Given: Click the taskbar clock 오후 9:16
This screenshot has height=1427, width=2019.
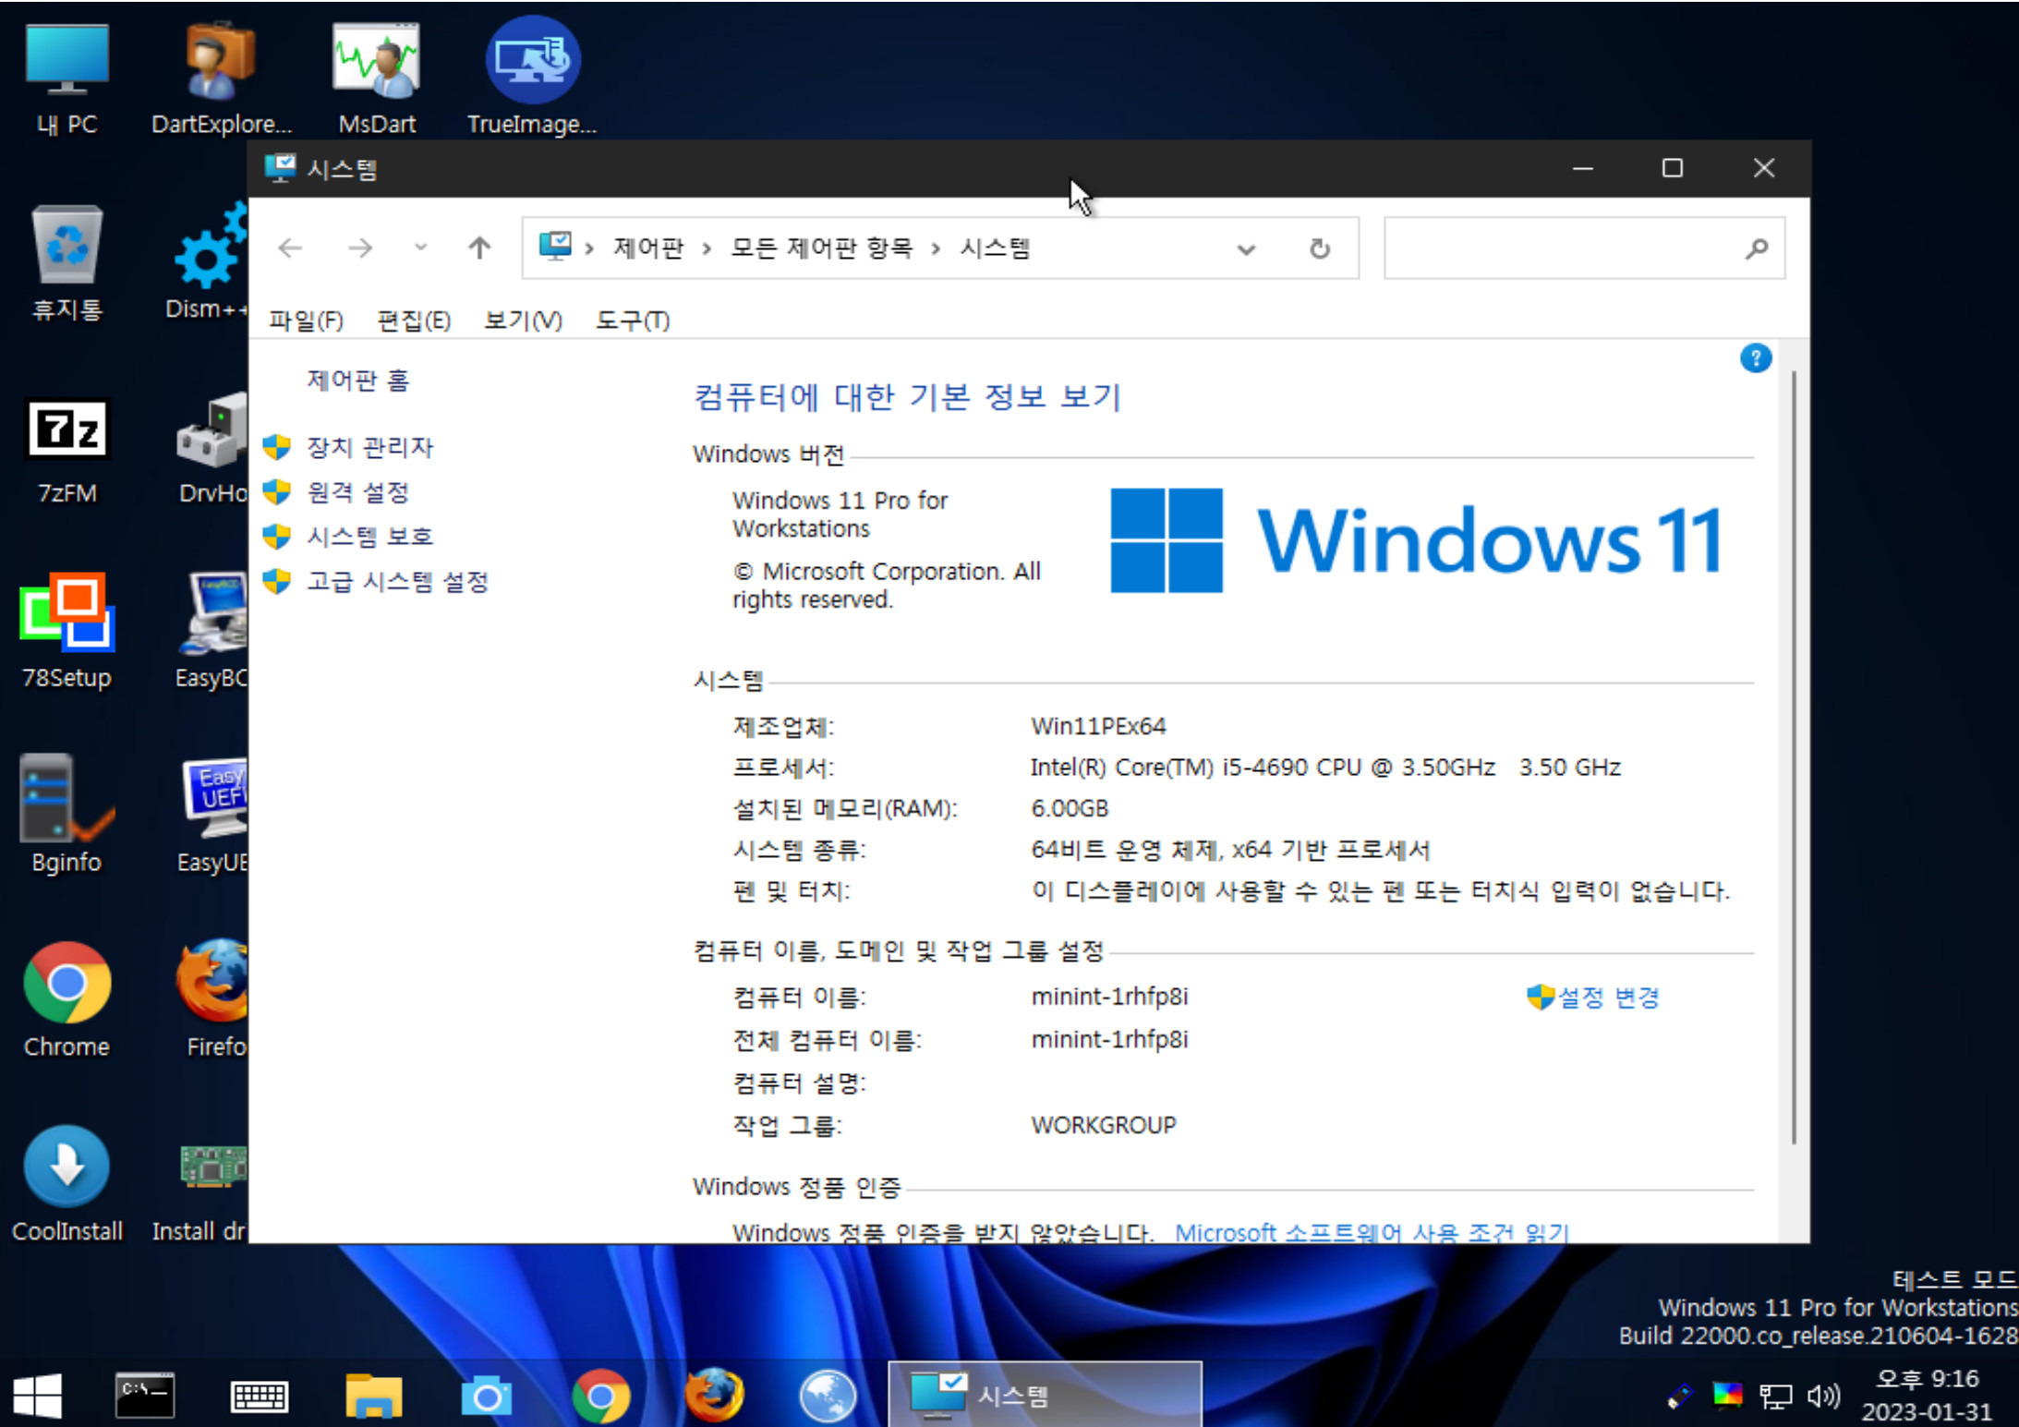Looking at the screenshot, I should point(1927,1379).
